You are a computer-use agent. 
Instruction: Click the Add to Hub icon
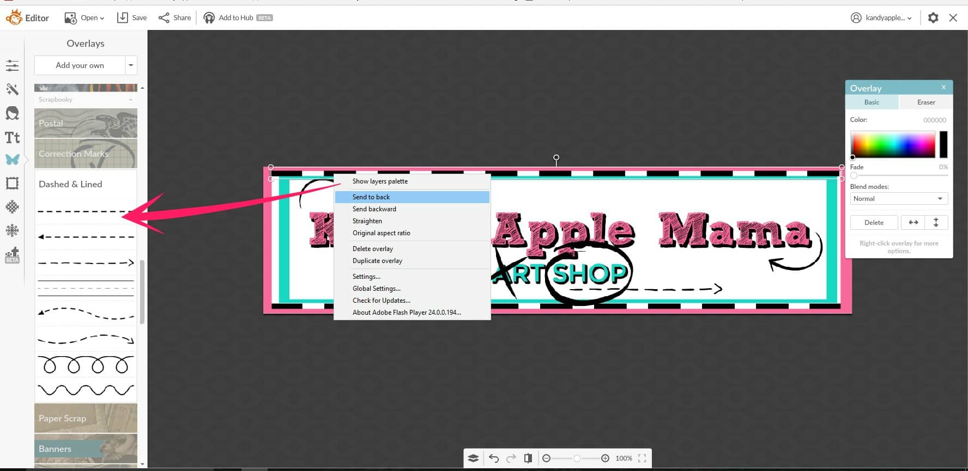(209, 17)
